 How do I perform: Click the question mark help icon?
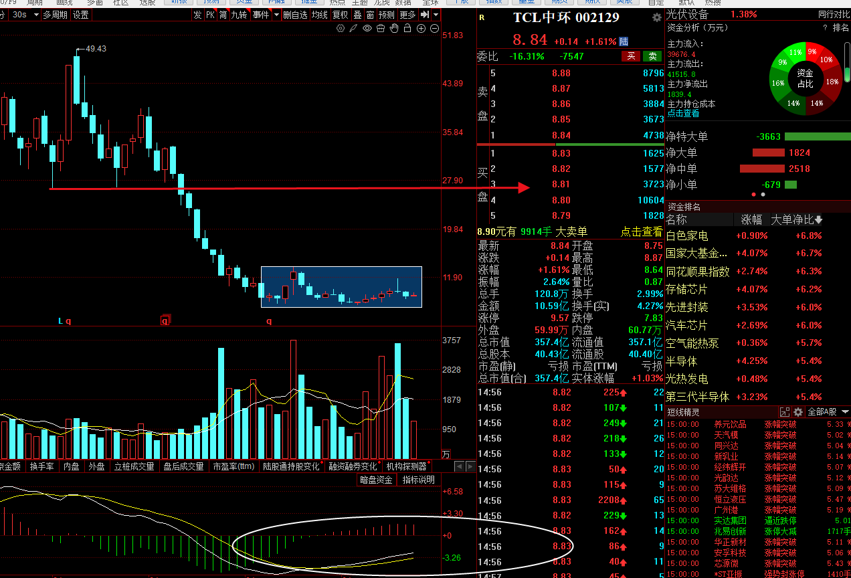point(826,27)
